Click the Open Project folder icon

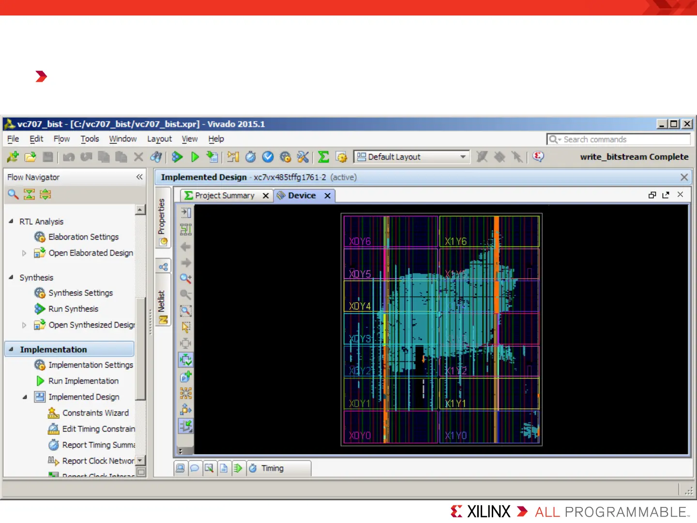pos(30,156)
